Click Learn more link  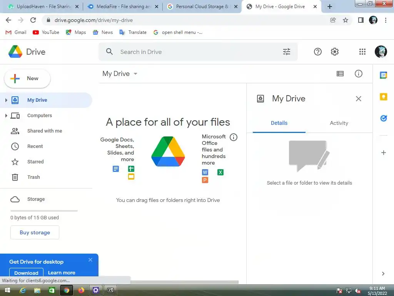[62, 272]
